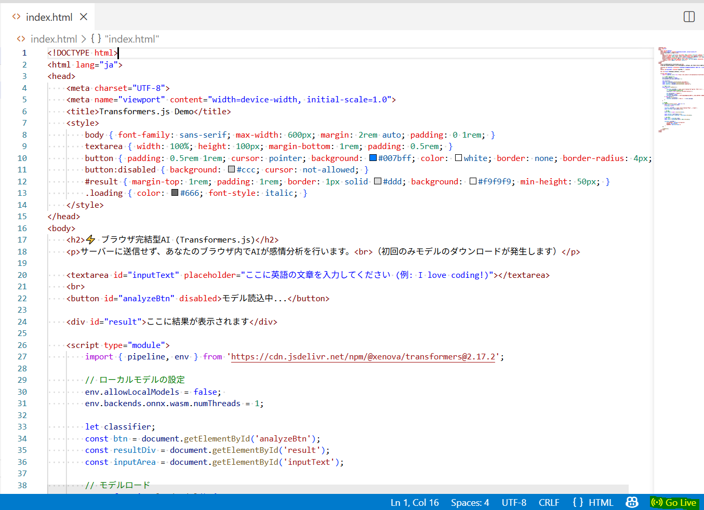Image resolution: width=704 pixels, height=510 pixels.
Task: Click the <h2> ブラウザ完結型AI heading line
Action: point(172,239)
